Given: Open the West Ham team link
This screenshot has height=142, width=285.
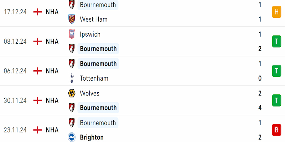Looking at the screenshot, I should [x=94, y=19].
